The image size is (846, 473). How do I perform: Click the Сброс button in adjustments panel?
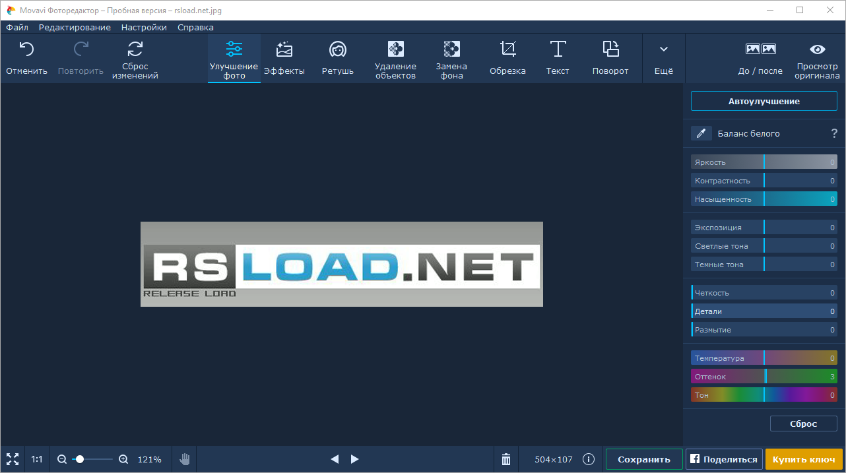pos(804,424)
